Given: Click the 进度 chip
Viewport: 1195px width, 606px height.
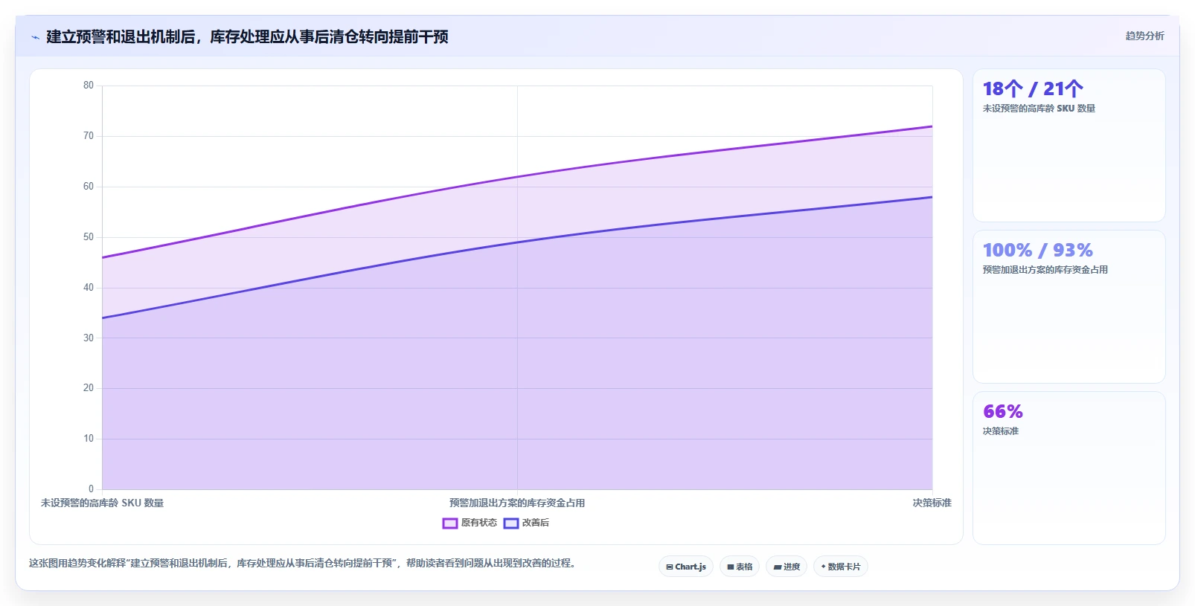Looking at the screenshot, I should [x=786, y=567].
